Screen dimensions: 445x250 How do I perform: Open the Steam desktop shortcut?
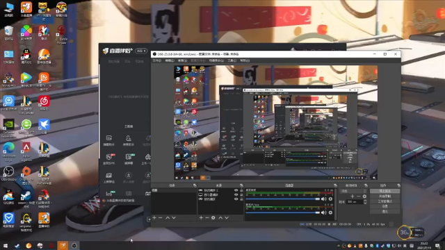tap(26, 198)
